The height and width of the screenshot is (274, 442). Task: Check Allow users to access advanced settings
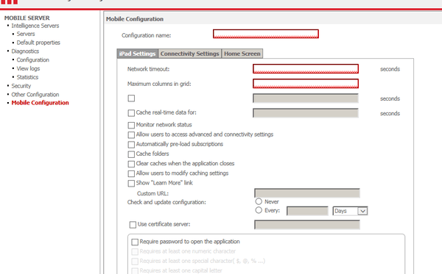(131, 135)
